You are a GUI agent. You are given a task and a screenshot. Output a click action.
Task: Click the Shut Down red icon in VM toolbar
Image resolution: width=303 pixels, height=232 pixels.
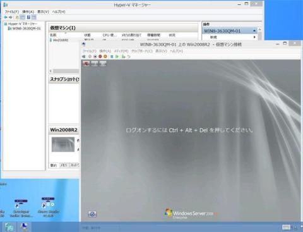click(100, 56)
